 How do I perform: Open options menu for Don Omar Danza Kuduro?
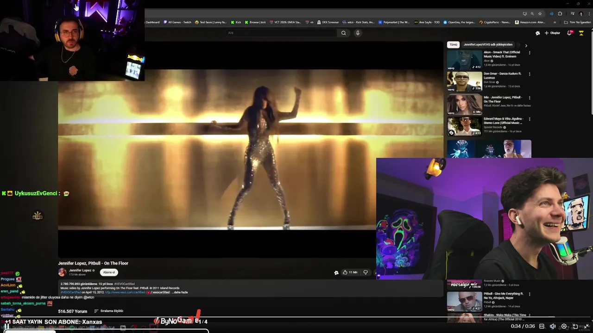click(x=530, y=74)
